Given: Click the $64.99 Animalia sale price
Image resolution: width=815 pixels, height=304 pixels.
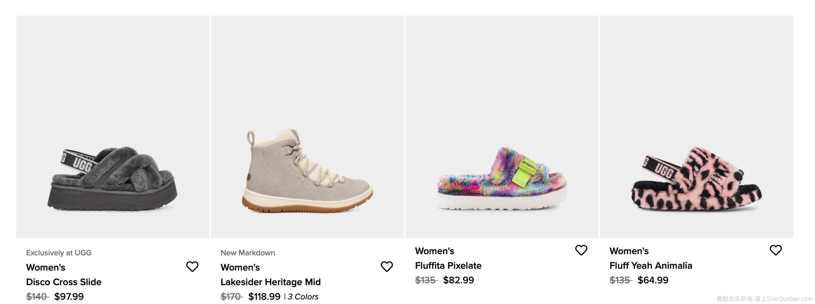Looking at the screenshot, I should (653, 280).
